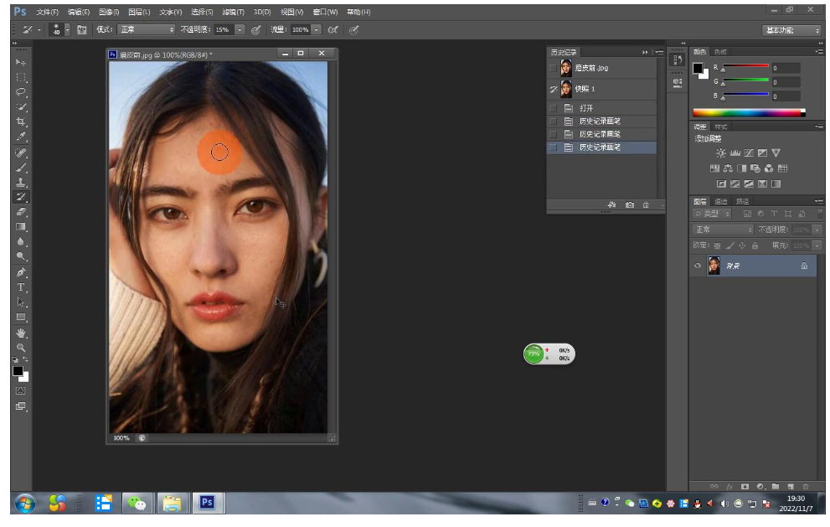Select the Blur tool
The image size is (830, 527).
point(21,241)
